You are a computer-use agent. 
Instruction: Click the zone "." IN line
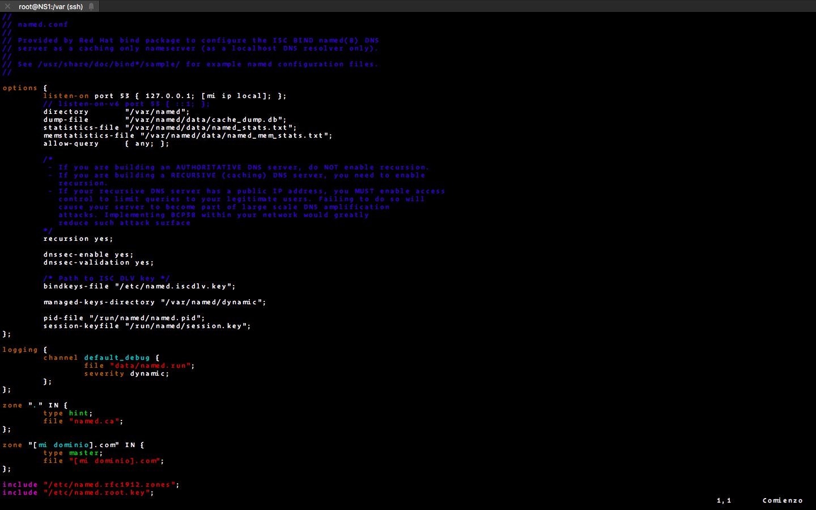pos(35,405)
